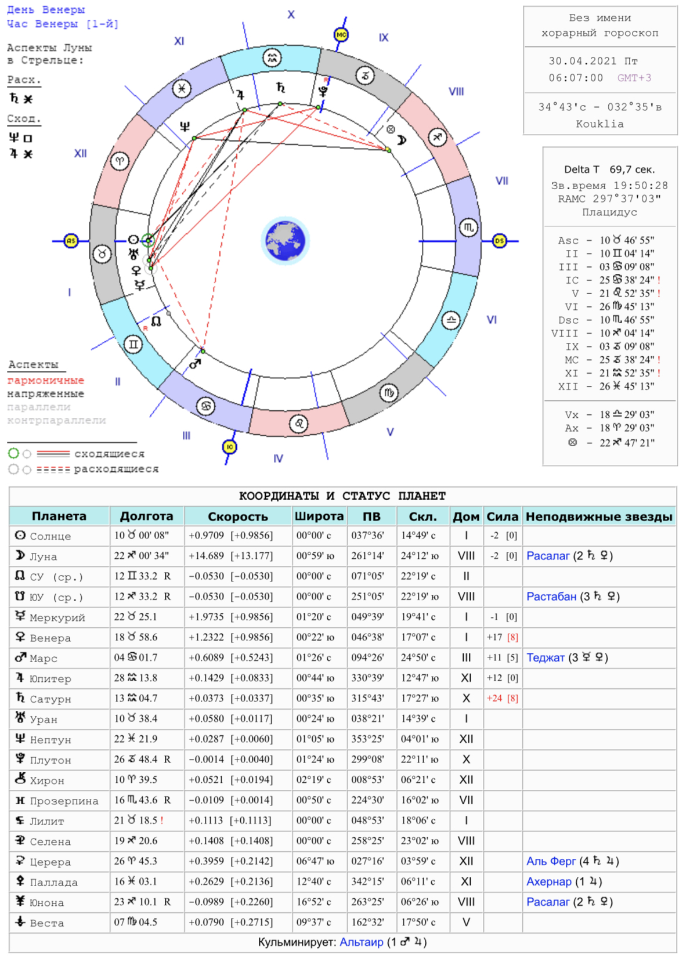The image size is (679, 965).
Task: Click Saturn's strength value +24 [8]
Action: pos(503,698)
